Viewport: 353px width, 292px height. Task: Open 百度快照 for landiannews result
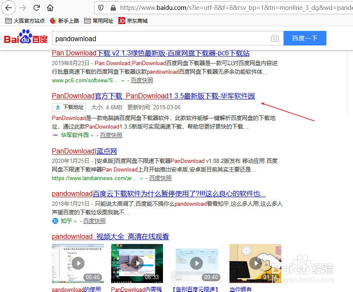(x=160, y=178)
